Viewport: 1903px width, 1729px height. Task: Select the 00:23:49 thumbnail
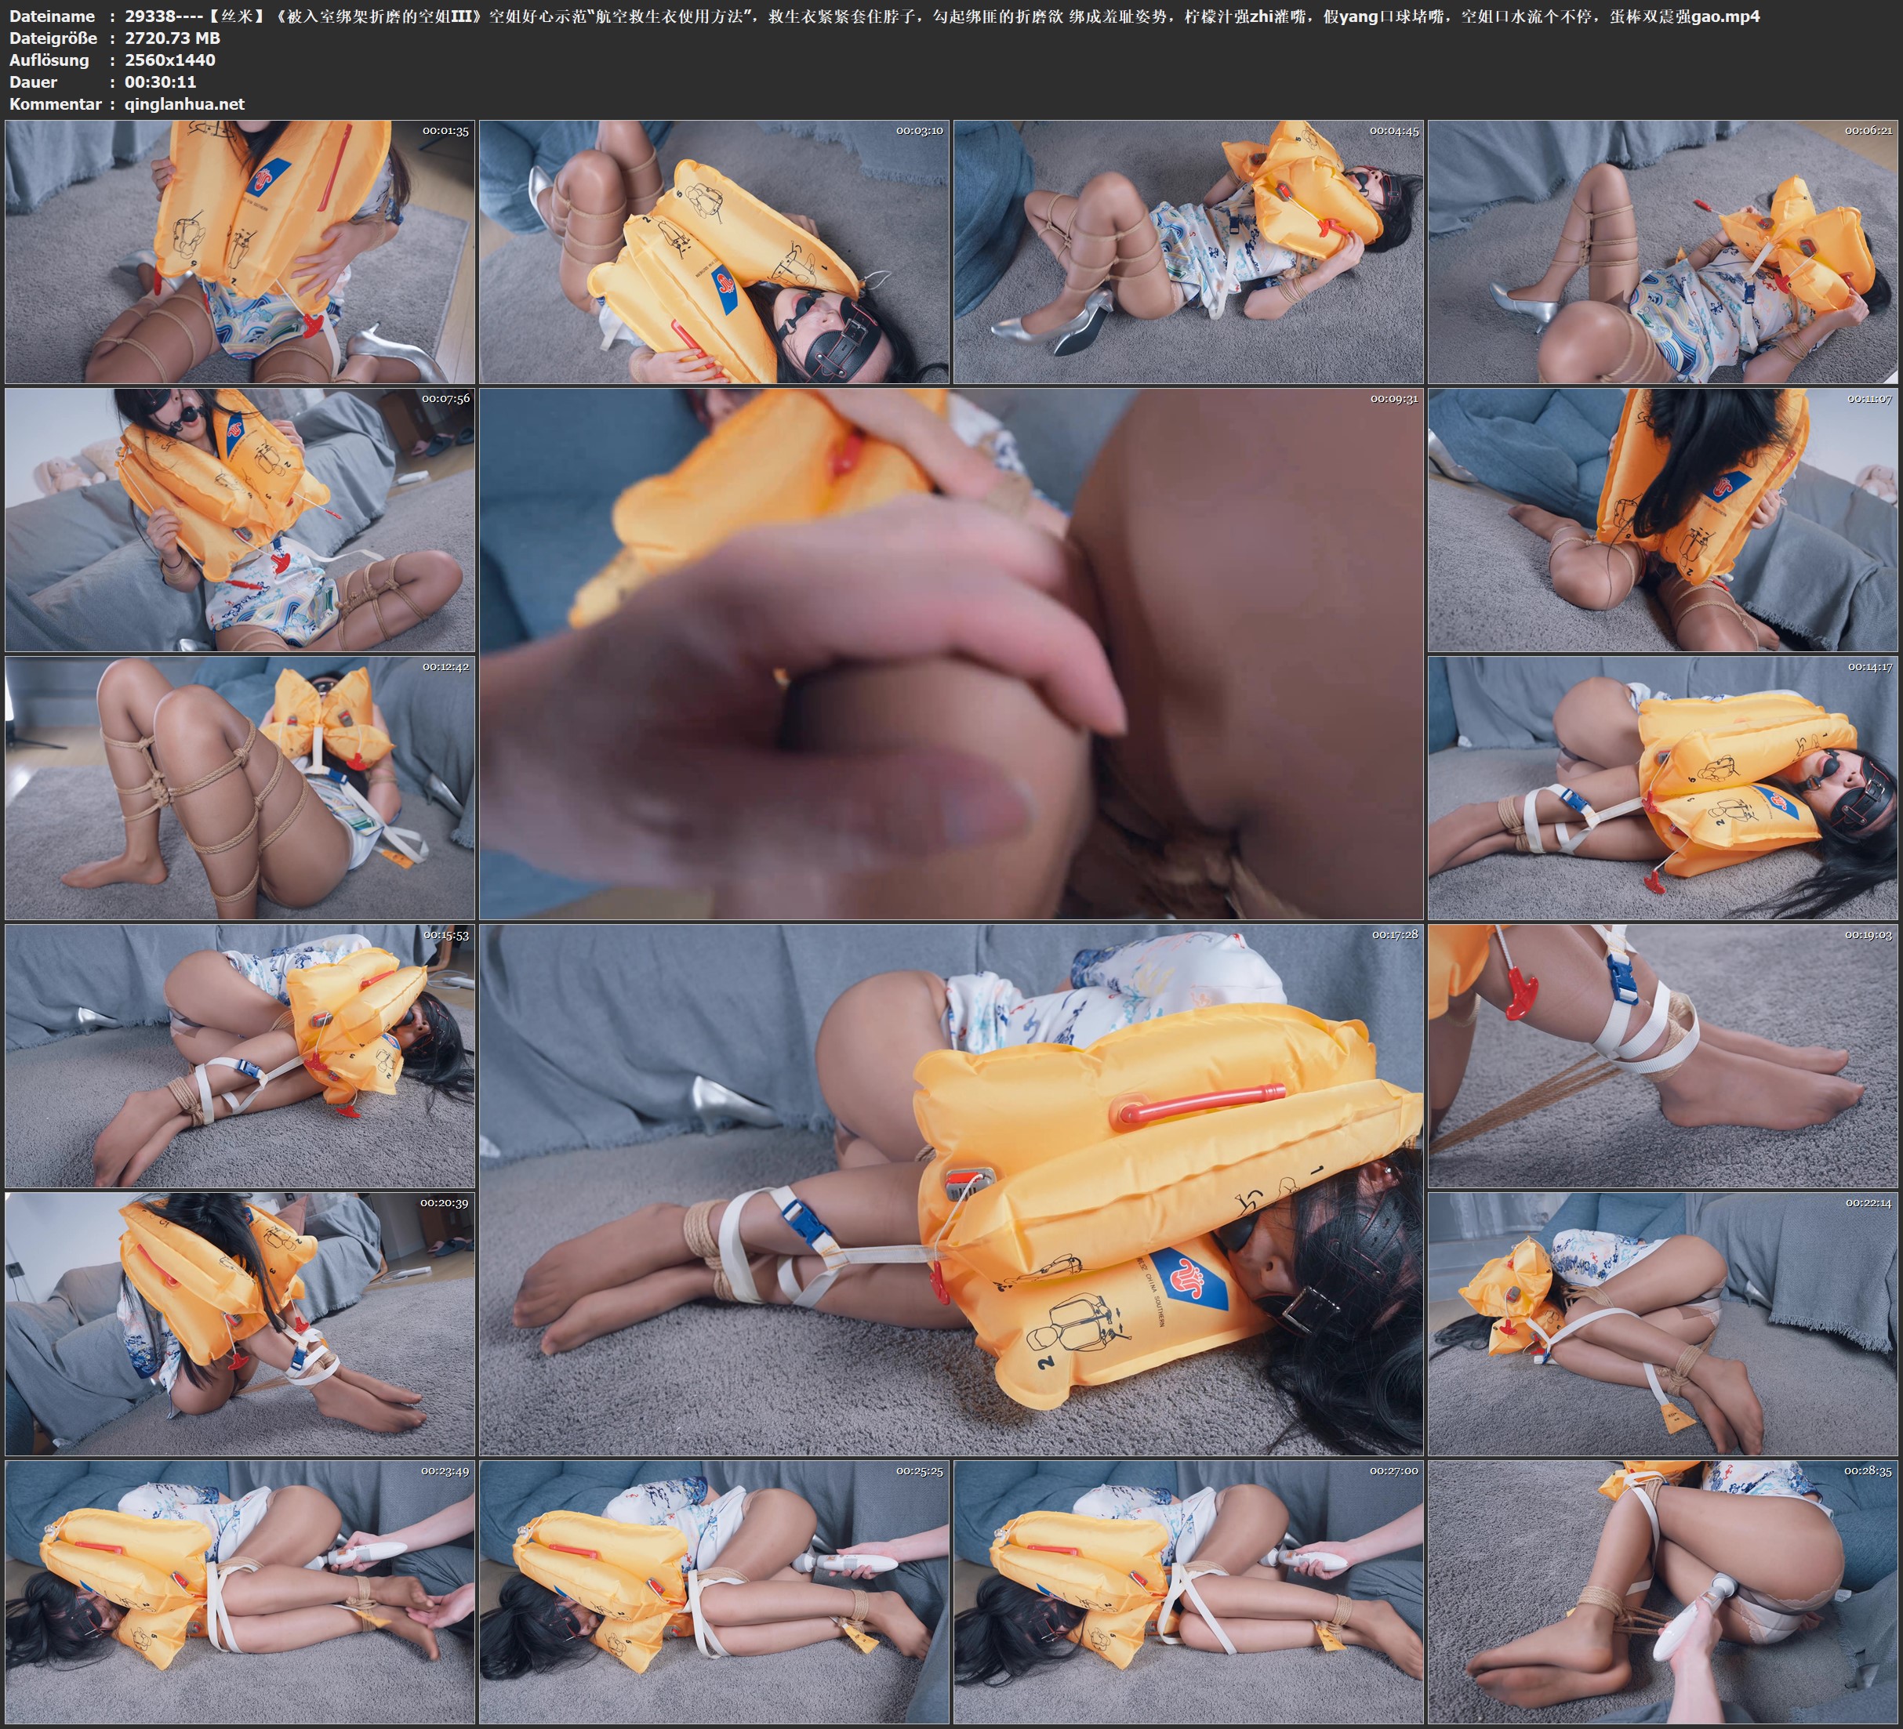click(240, 1591)
